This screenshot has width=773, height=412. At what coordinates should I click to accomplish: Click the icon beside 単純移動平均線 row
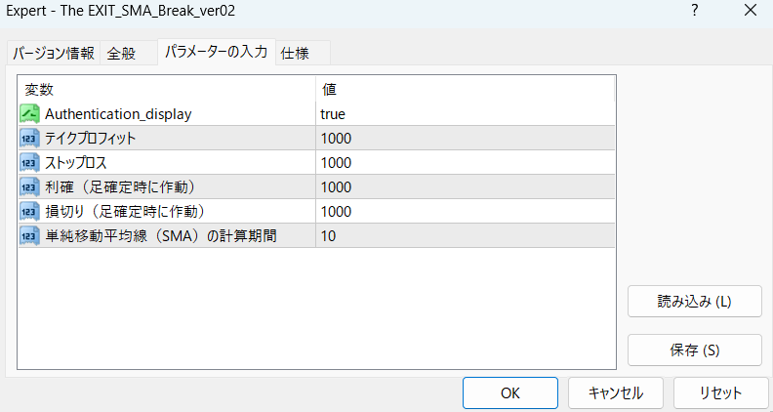pyautogui.click(x=29, y=235)
